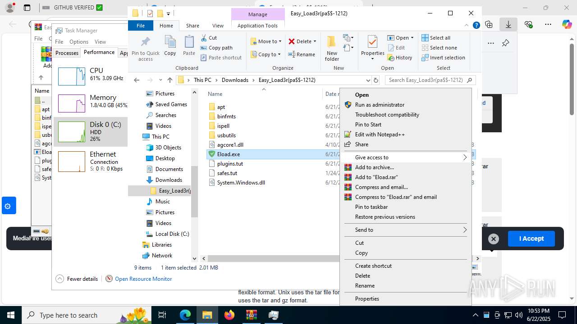Open the File ribbon tab
The width and height of the screenshot is (577, 324).
[141, 26]
